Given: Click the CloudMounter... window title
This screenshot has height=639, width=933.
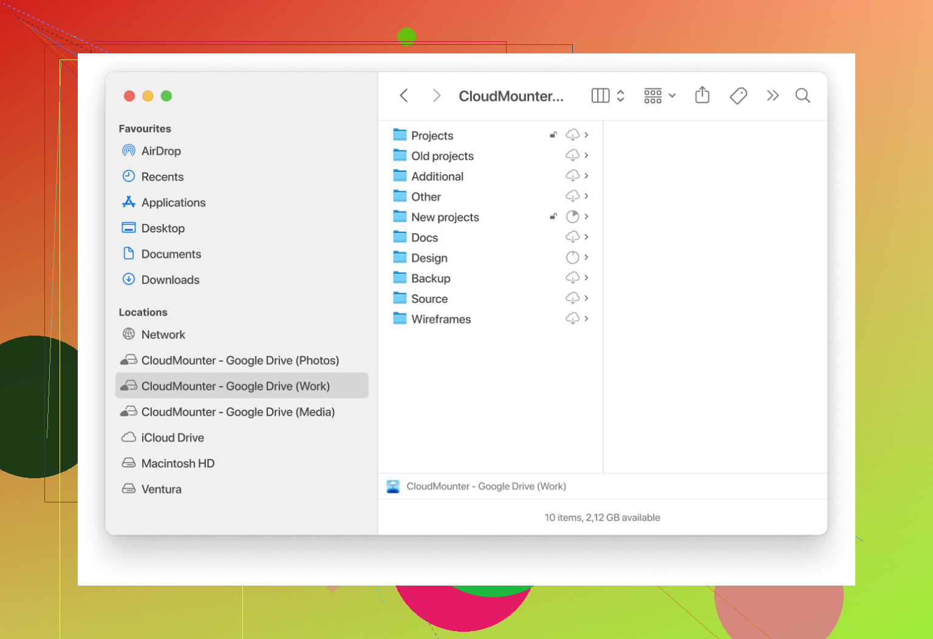Looking at the screenshot, I should [x=511, y=96].
